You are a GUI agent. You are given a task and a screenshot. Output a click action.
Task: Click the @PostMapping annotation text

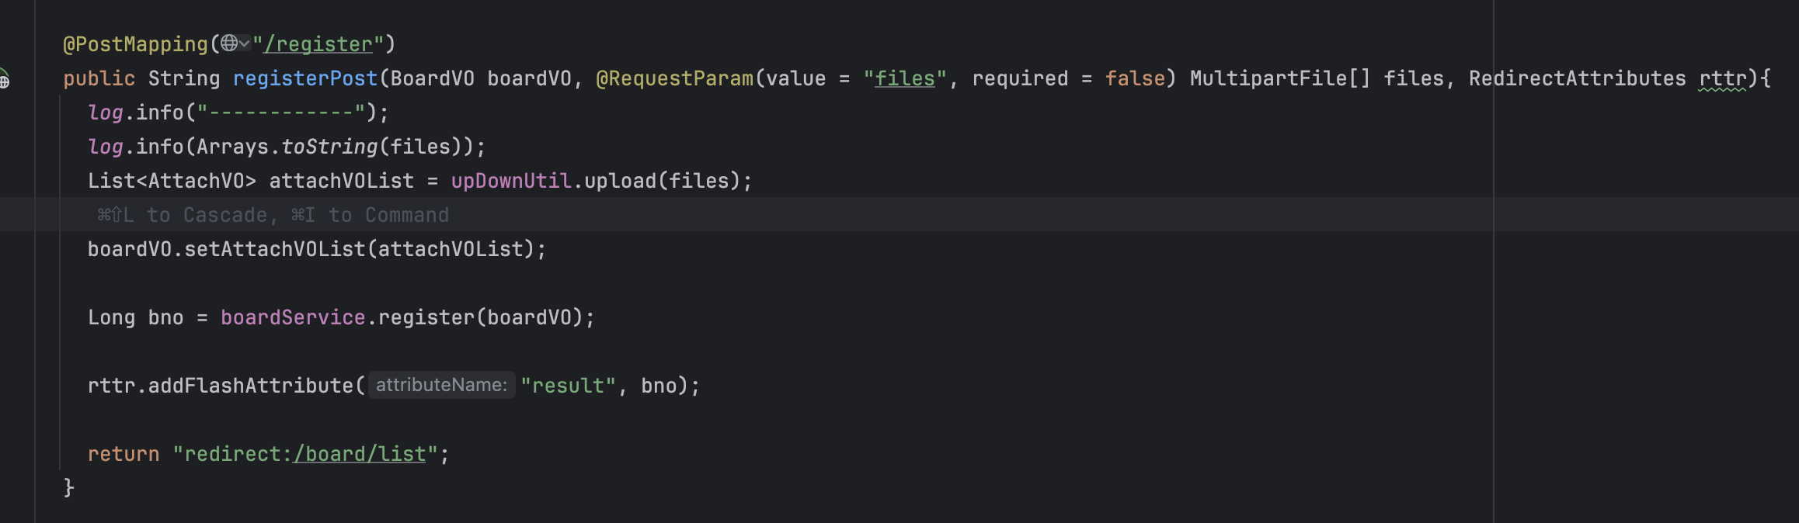coord(135,44)
